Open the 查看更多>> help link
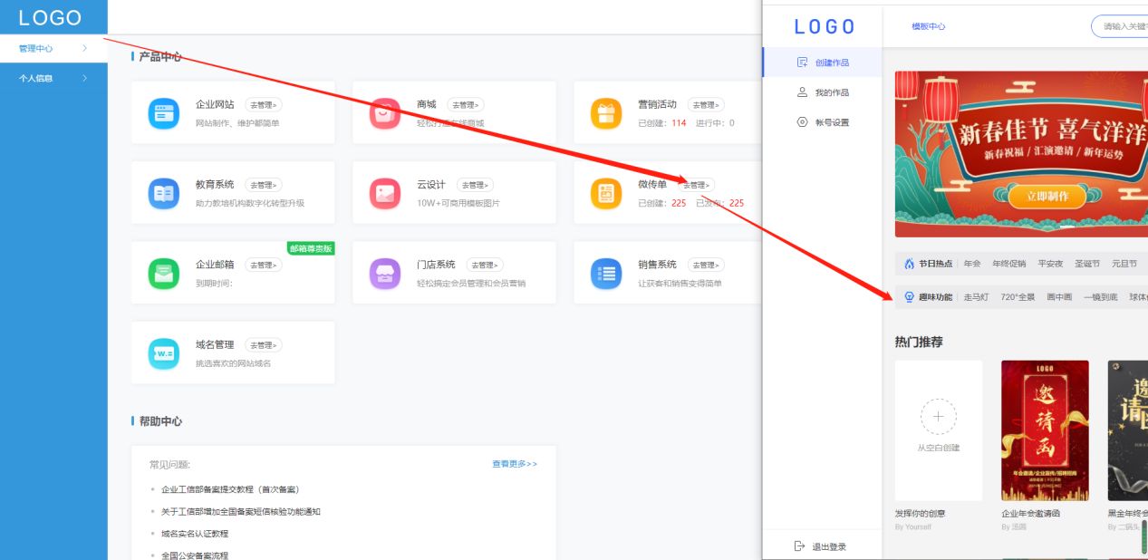The width and height of the screenshot is (1148, 560). coord(515,464)
